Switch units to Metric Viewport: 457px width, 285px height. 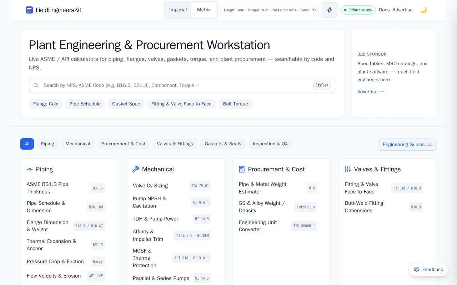click(204, 10)
